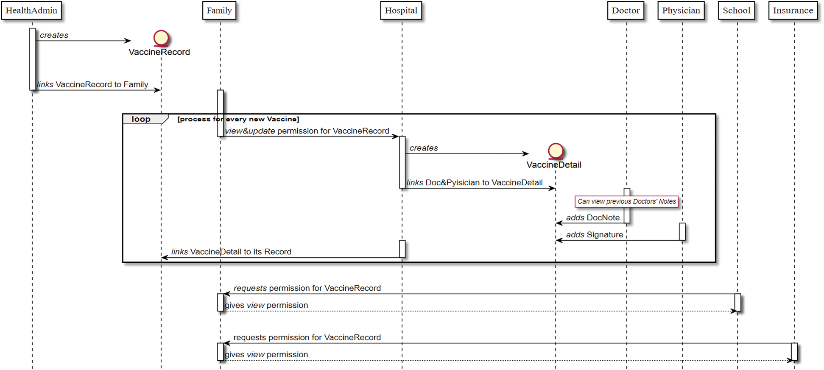Select the "process for every new Vaccine" guard text
The height and width of the screenshot is (370, 824).
[238, 119]
